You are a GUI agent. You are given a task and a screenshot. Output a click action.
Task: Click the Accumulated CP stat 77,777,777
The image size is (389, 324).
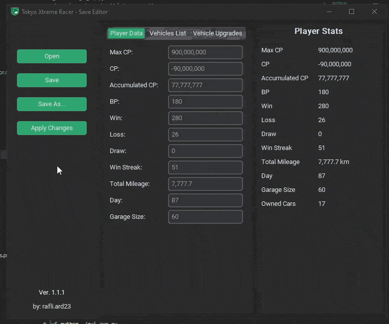(x=334, y=78)
